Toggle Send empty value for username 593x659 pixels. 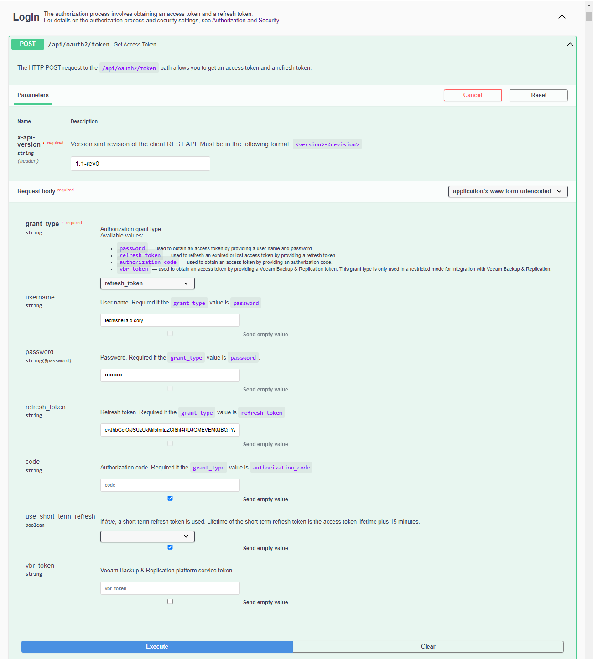click(170, 334)
